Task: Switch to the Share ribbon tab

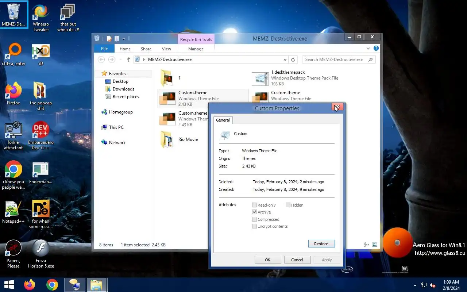Action: tap(146, 49)
